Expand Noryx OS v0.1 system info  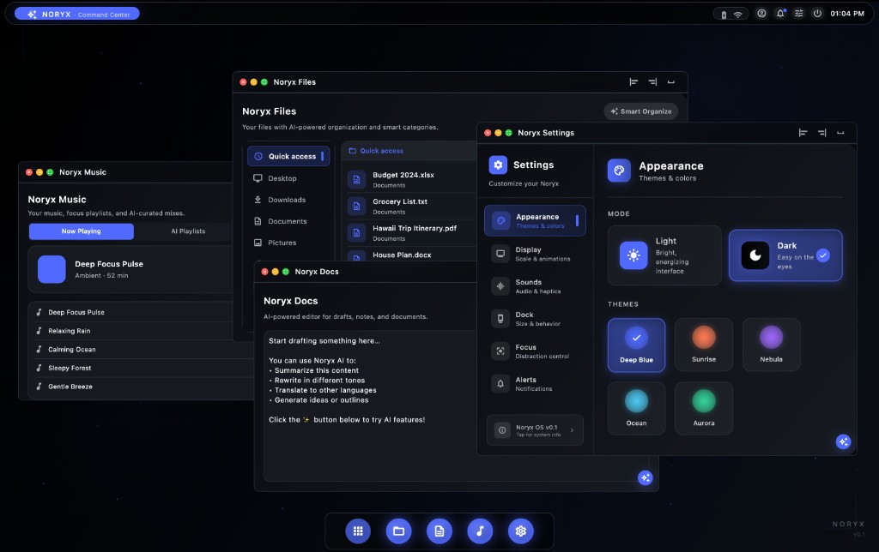(535, 429)
